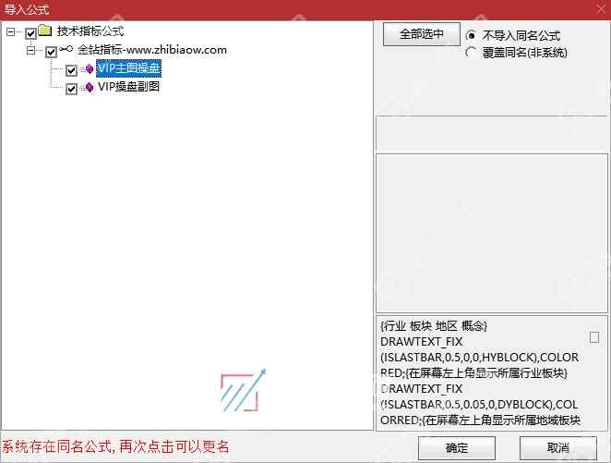Screen dimensions: 611x463
Task: Click the 确定 button
Action: point(457,448)
